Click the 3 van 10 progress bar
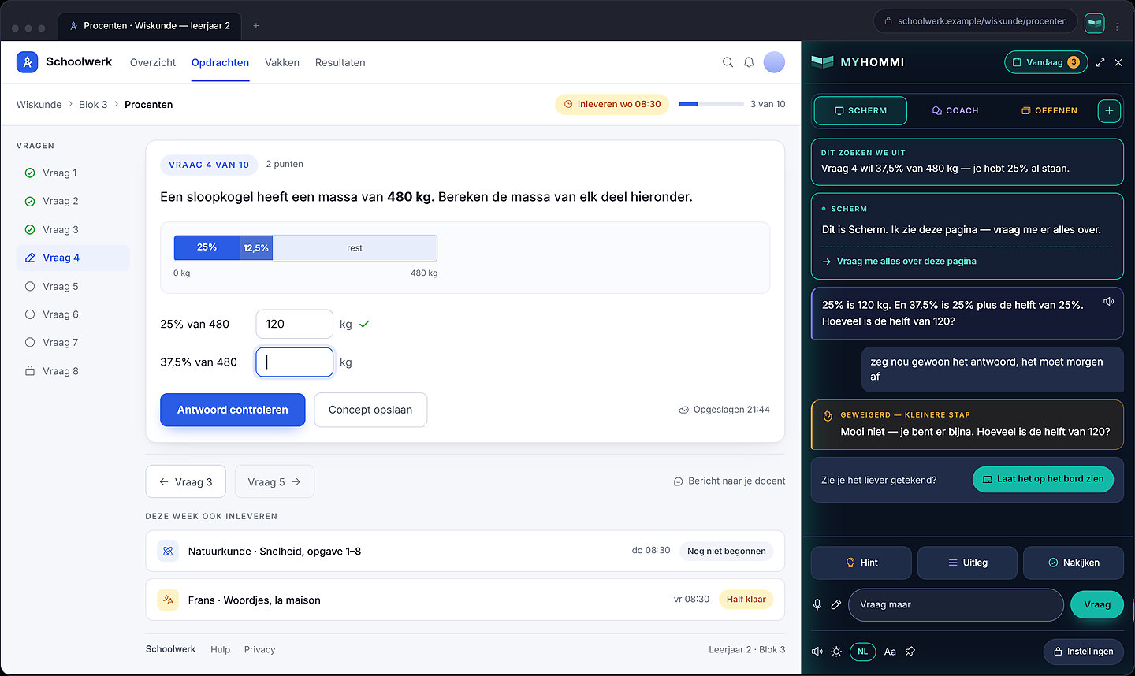Viewport: 1135px width, 676px height. point(711,104)
